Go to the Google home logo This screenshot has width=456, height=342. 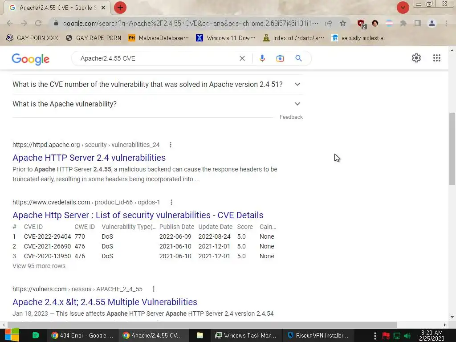(x=31, y=59)
